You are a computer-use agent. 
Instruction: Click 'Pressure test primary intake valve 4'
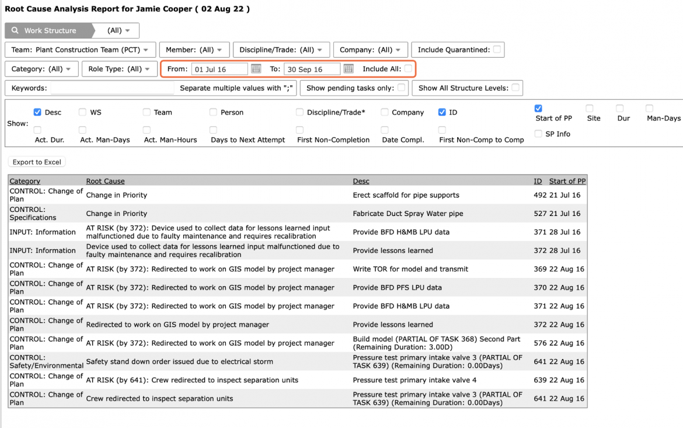414,380
